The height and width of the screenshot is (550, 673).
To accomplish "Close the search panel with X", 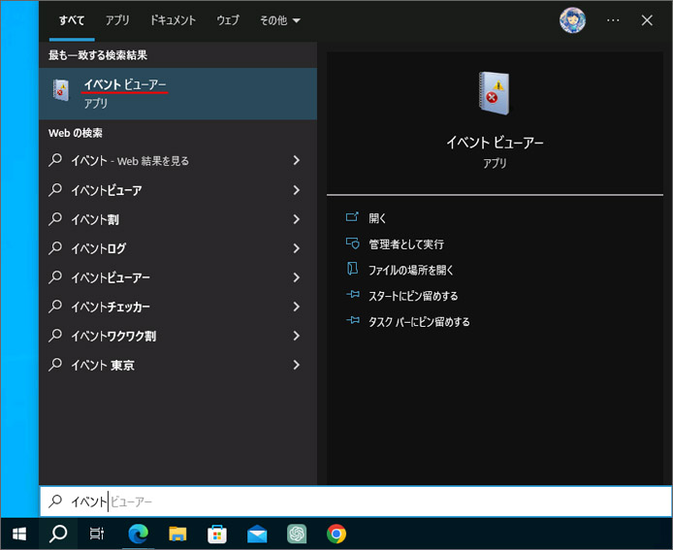I will (647, 20).
